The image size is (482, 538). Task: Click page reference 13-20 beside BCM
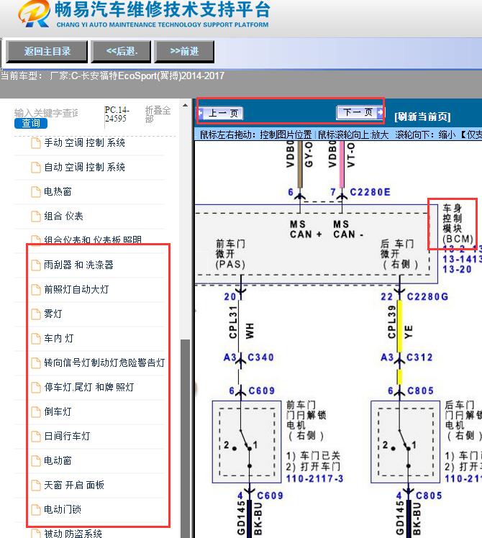tap(457, 269)
